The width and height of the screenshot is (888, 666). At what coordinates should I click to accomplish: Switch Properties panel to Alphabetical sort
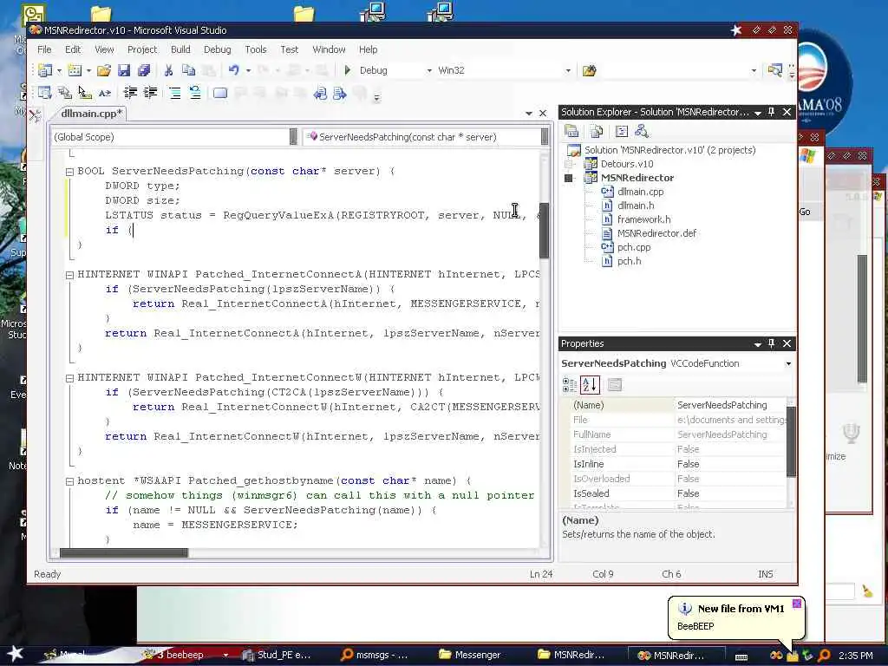coord(590,385)
